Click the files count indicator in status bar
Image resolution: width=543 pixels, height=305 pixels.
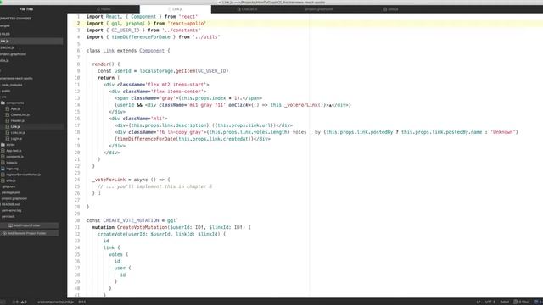tap(521, 302)
